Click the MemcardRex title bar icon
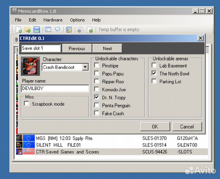 (14, 11)
